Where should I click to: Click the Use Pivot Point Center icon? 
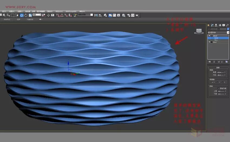click(x=44, y=15)
